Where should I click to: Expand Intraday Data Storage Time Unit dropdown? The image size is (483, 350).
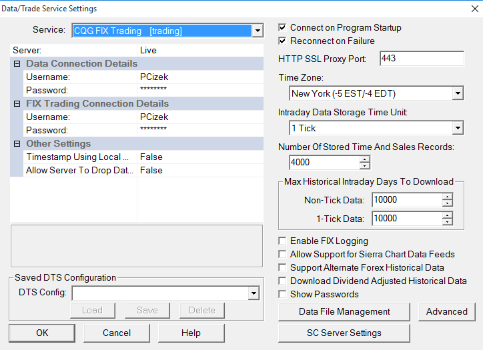[457, 128]
